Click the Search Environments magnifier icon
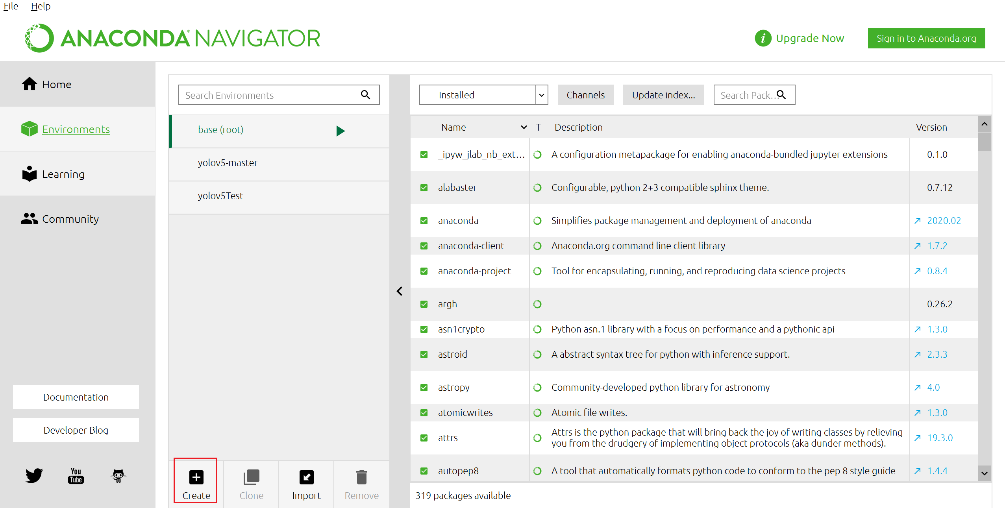The width and height of the screenshot is (1005, 508). click(365, 94)
